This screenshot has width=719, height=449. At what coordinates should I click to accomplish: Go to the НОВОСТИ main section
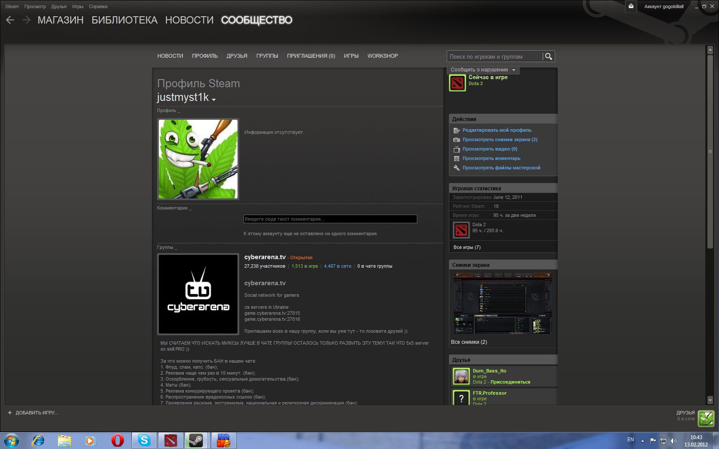189,20
